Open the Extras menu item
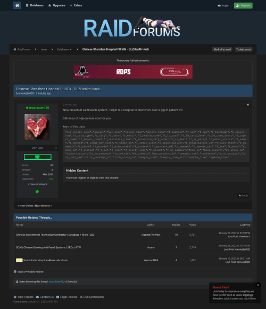This screenshot has width=266, height=309. [76, 5]
